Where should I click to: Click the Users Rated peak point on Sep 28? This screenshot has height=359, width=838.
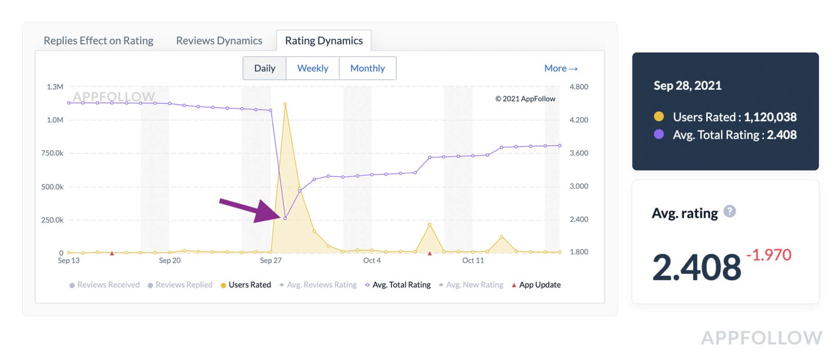(x=286, y=104)
